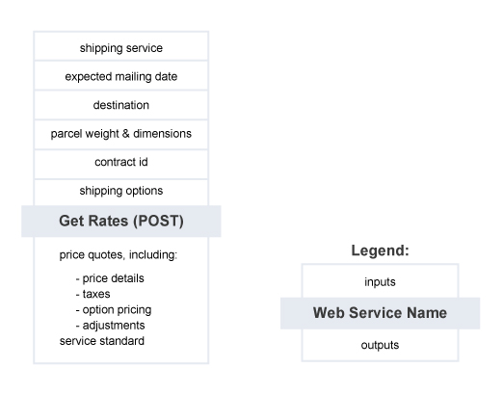Screen dimensions: 503x394
Task: Select the inputs box in legend
Action: [380, 281]
